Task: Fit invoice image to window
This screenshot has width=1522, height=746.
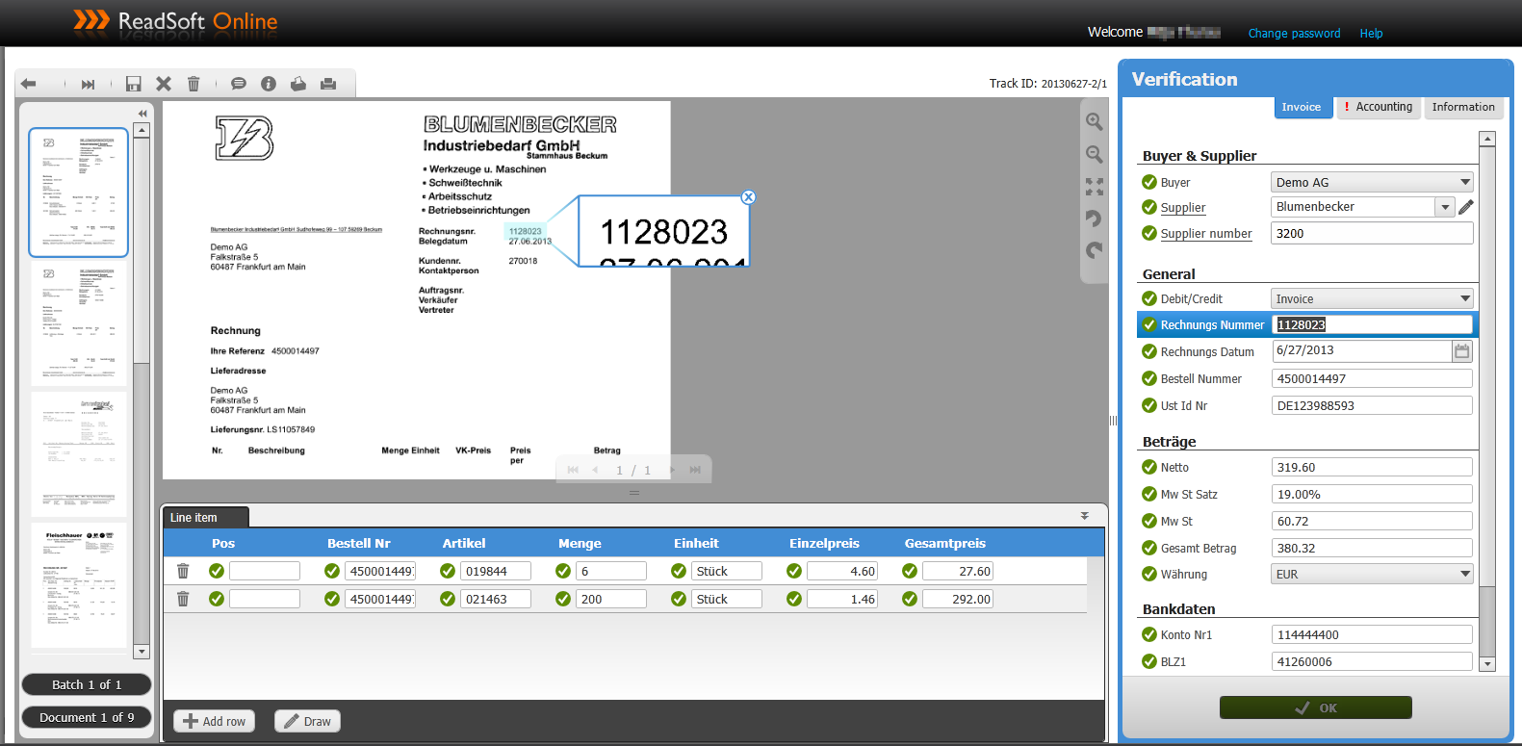Action: 1095,187
